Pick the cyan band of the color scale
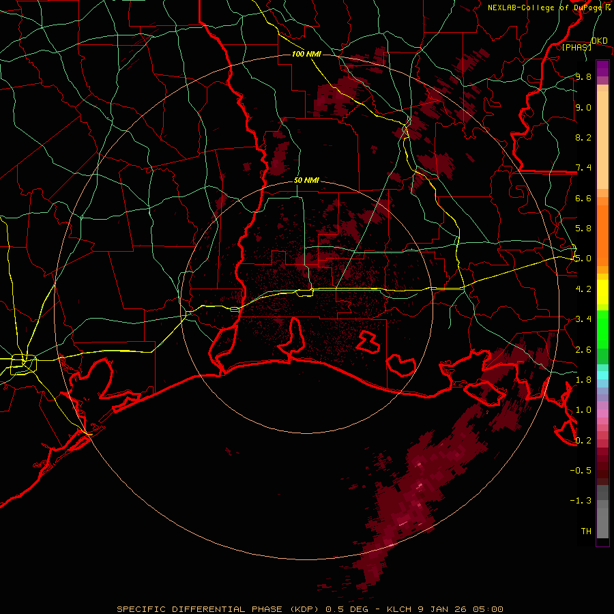Screen dimensions: 614x614 click(x=602, y=375)
